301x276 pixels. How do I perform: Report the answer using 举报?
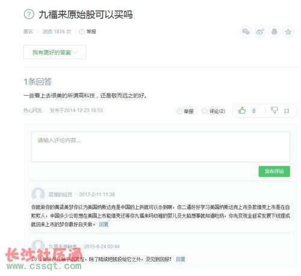(185, 111)
